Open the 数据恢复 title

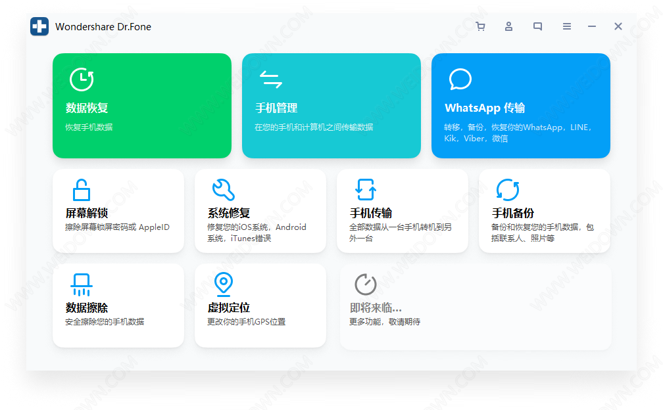click(87, 108)
